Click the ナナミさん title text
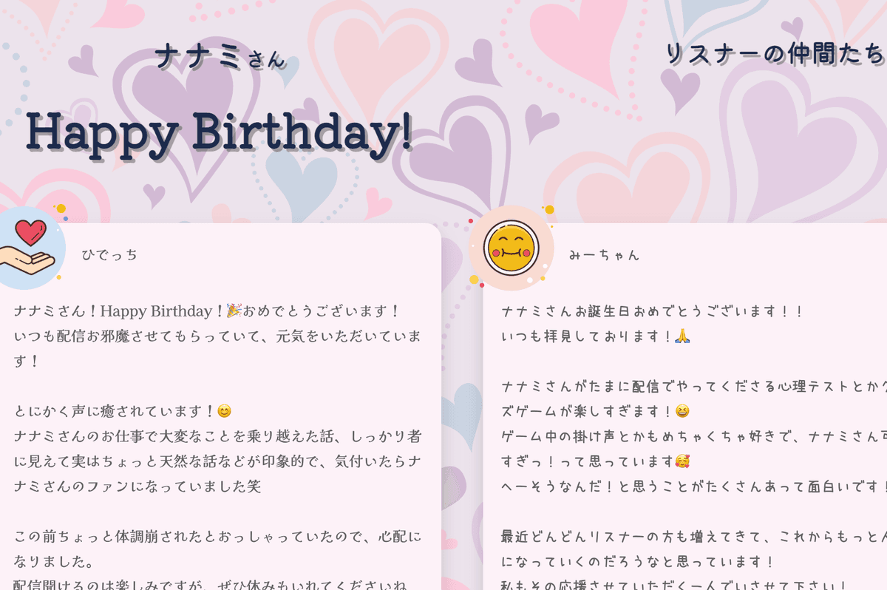The height and width of the screenshot is (590, 887). [220, 57]
